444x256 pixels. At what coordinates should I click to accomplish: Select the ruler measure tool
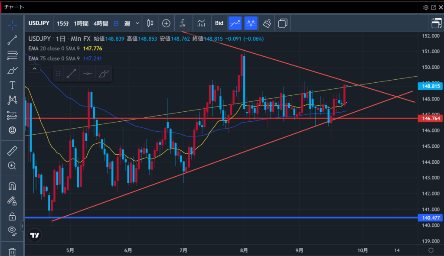coord(12,151)
